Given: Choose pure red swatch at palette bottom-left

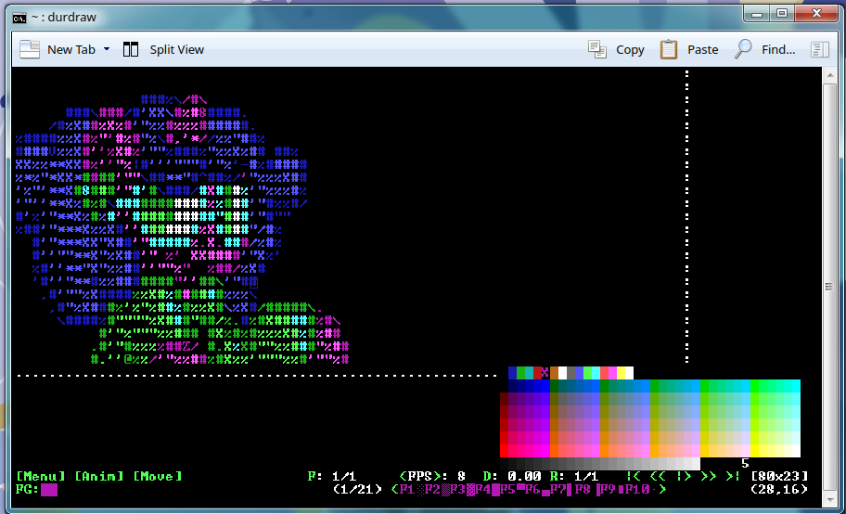Looking at the screenshot, I should 506,451.
